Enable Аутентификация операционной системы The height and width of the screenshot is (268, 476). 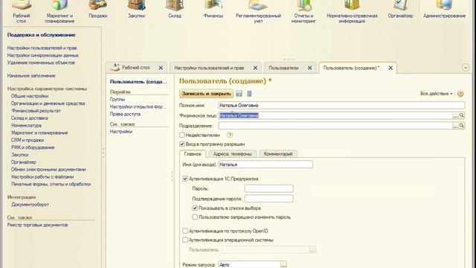click(185, 240)
